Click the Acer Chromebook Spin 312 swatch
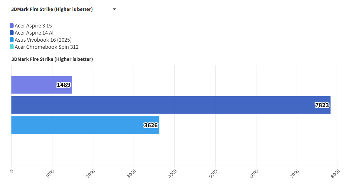This screenshot has width=347, height=184. click(x=11, y=47)
